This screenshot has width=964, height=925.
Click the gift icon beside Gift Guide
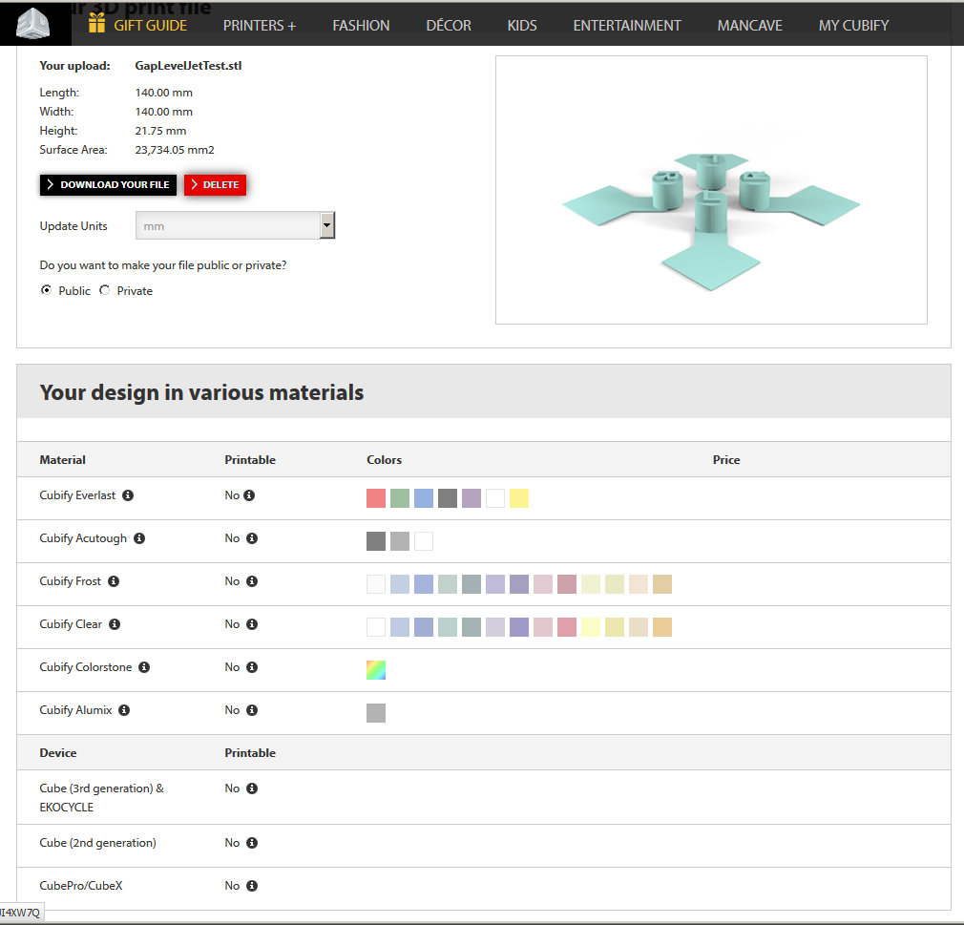96,23
